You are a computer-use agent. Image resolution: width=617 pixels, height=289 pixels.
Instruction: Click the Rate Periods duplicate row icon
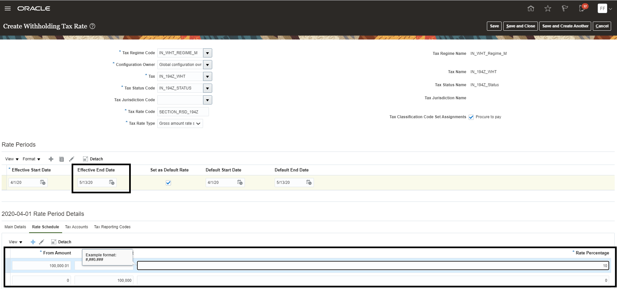61,159
